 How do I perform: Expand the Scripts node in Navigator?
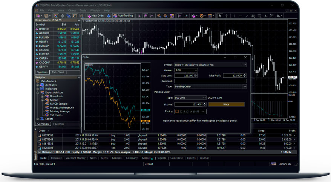pyautogui.click(x=38, y=119)
